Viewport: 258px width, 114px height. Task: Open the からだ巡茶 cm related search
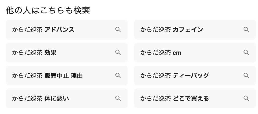[161, 52]
